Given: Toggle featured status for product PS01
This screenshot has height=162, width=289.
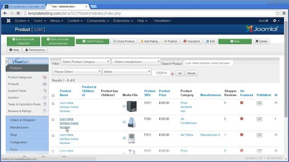Looking at the screenshot, I should (x=242, y=119).
